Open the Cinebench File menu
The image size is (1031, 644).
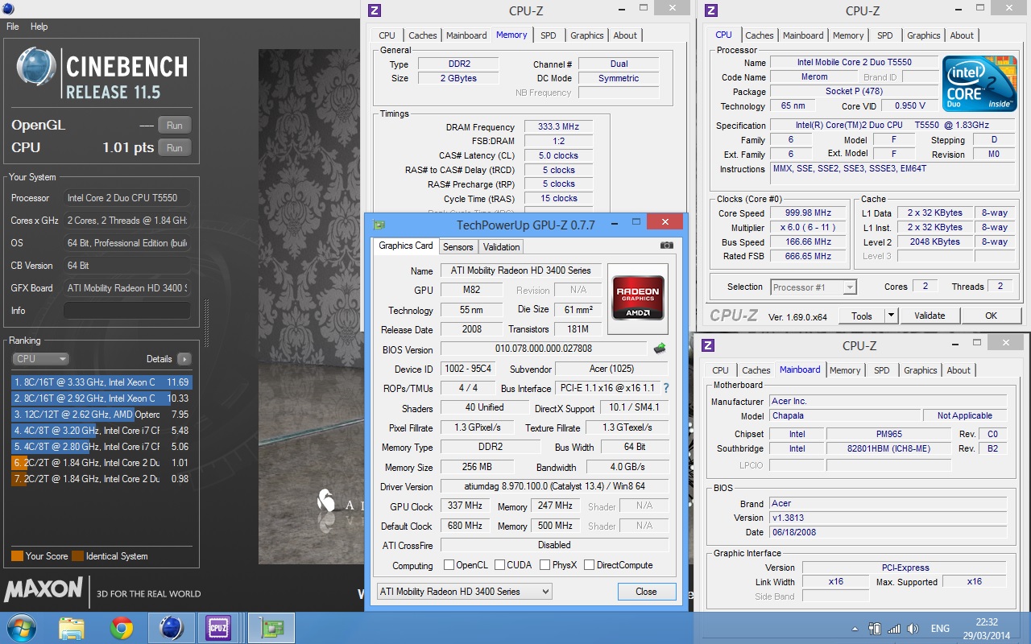pyautogui.click(x=13, y=27)
